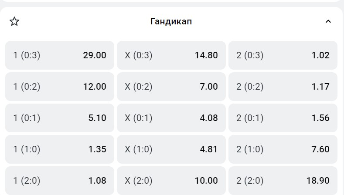
Task: Bet on X (2:0) at 10.00
Action: tap(171, 180)
